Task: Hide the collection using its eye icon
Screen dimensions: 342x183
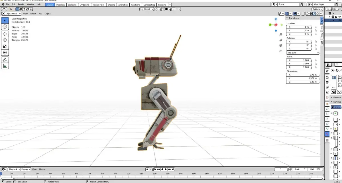Action: pyautogui.click(x=339, y=17)
